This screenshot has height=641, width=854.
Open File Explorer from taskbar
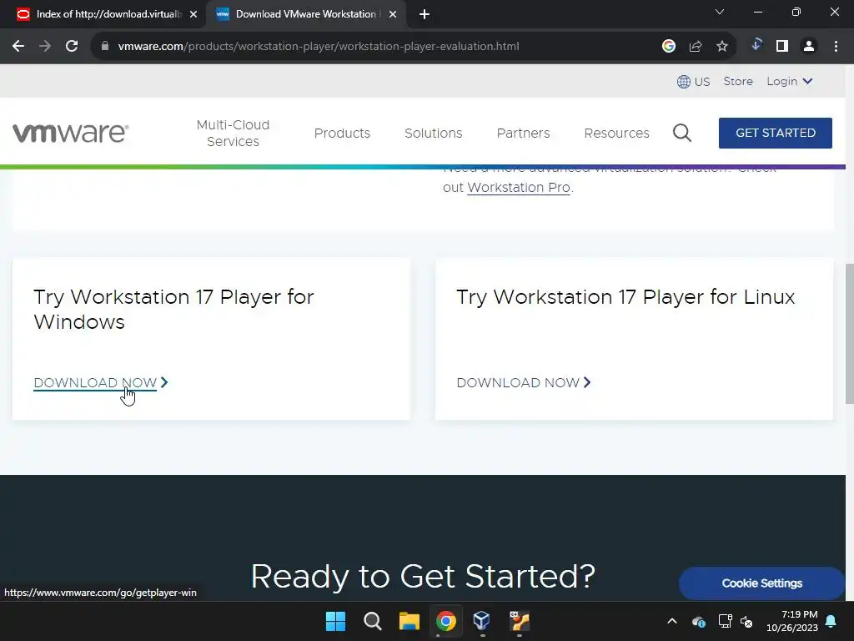pyautogui.click(x=409, y=621)
